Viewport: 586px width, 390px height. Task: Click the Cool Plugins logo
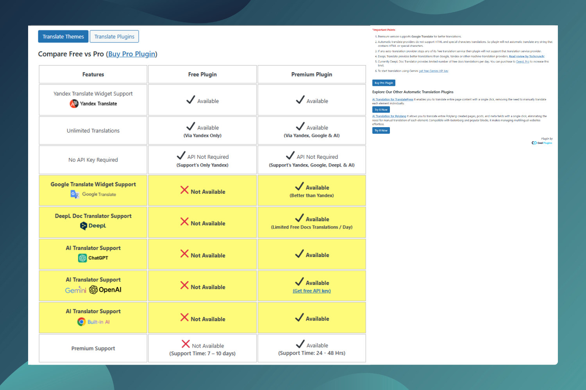542,143
